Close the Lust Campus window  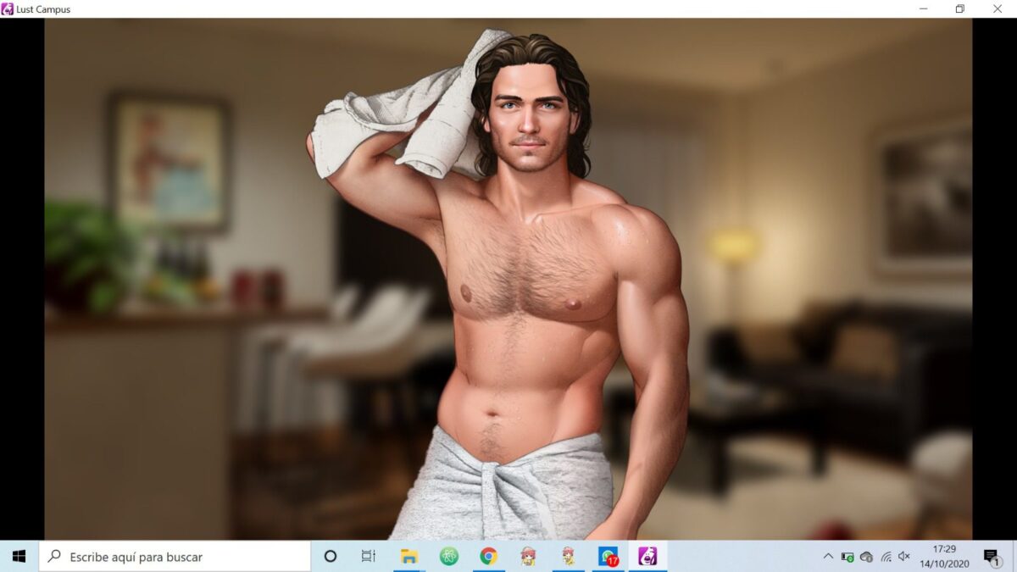(998, 8)
